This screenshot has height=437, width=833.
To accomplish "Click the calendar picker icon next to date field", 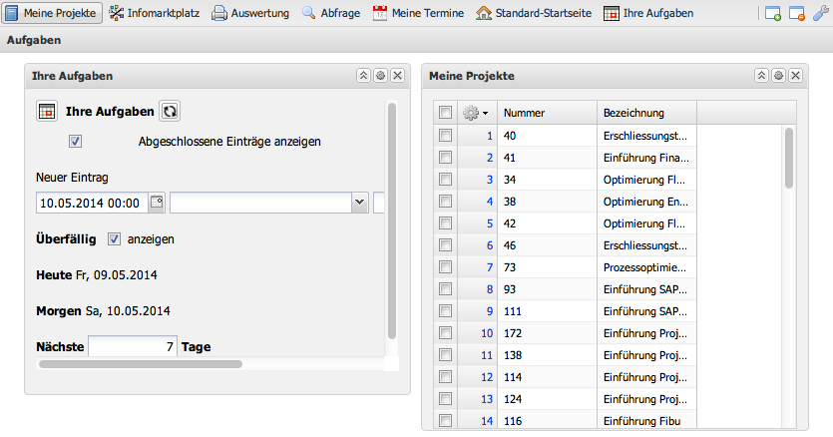I will tap(157, 203).
